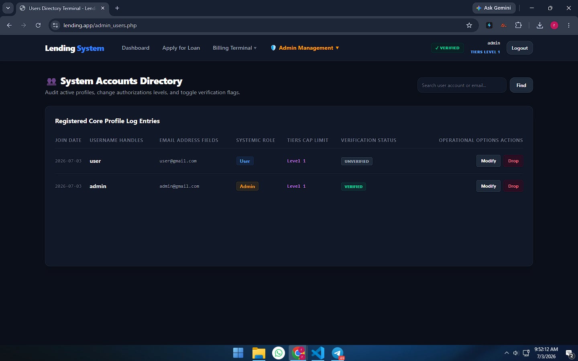Open Chrome's three-dot menu

[x=569, y=25]
